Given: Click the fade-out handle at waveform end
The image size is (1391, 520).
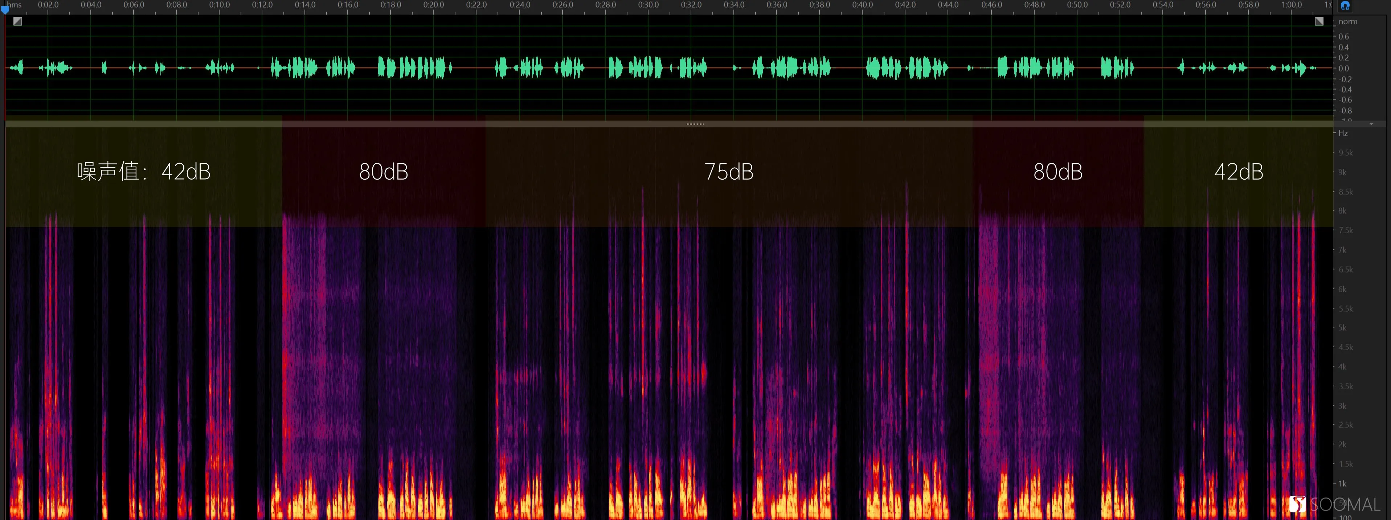Looking at the screenshot, I should click(x=1319, y=21).
